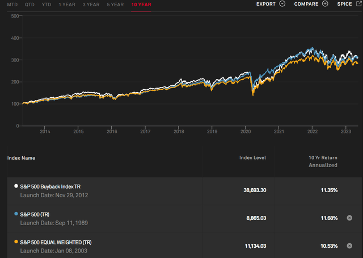Open the S&P 500 Buyback Index TR link
Screen dimensions: 363x258
[x=50, y=186]
